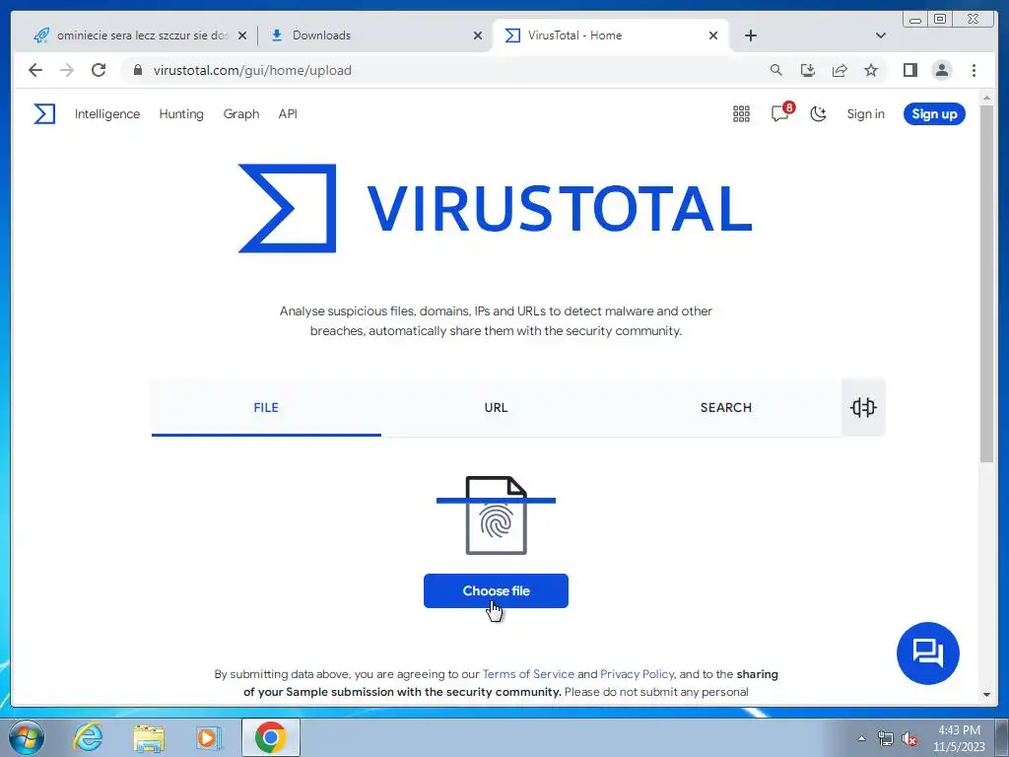Click the padlock site info icon
The height and width of the screenshot is (757, 1009).
(x=138, y=70)
